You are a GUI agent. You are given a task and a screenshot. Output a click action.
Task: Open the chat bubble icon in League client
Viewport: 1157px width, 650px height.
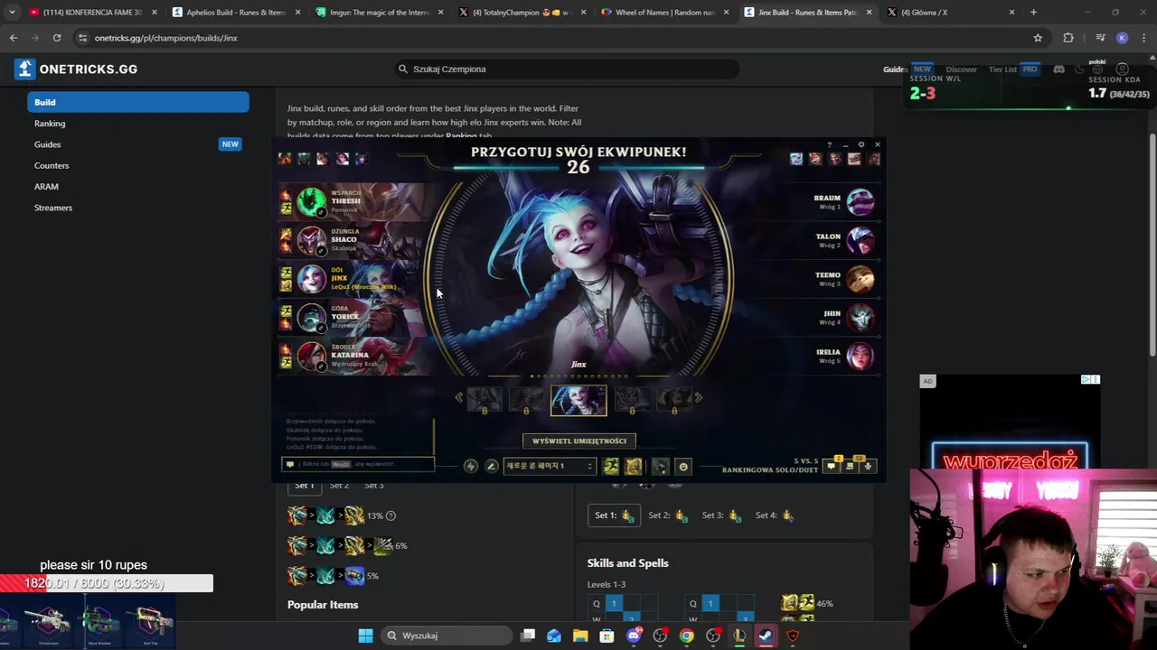pyautogui.click(x=832, y=466)
